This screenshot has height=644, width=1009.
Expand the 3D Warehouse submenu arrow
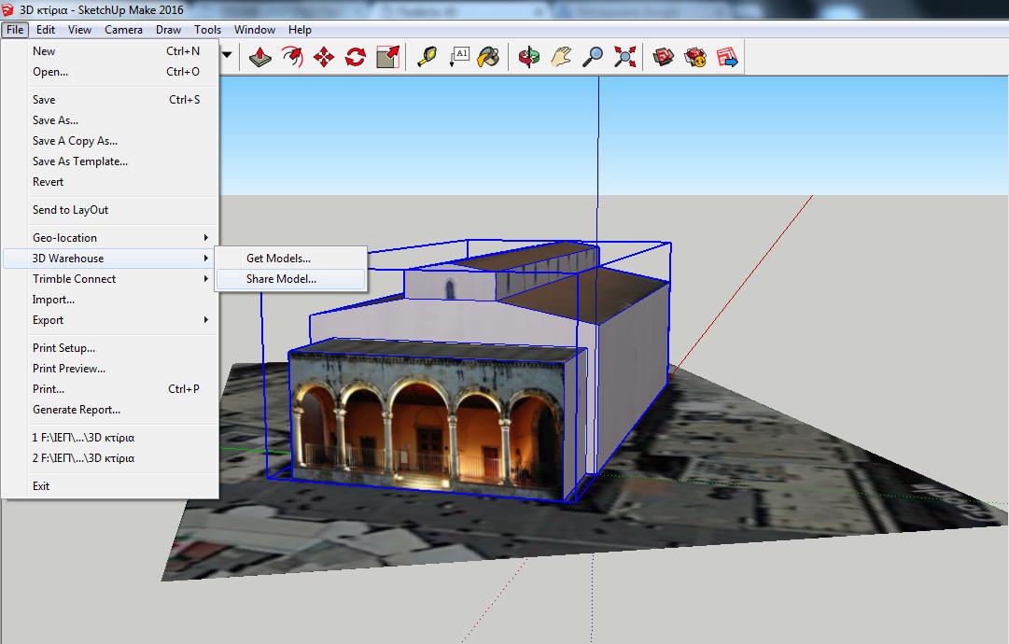click(x=206, y=258)
